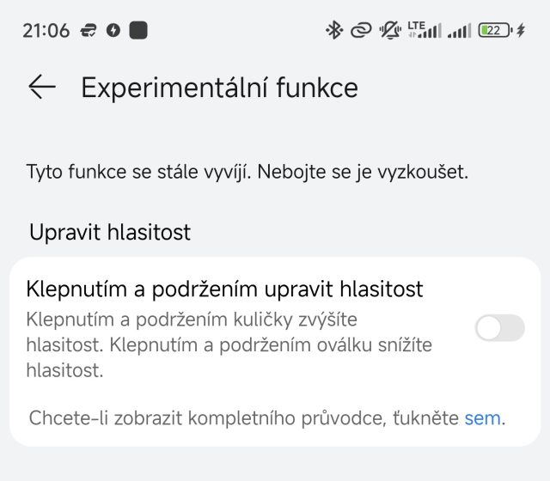Tap the Bluetooth status icon
The image size is (550, 481).
click(333, 31)
